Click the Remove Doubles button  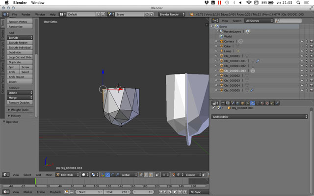[20, 102]
